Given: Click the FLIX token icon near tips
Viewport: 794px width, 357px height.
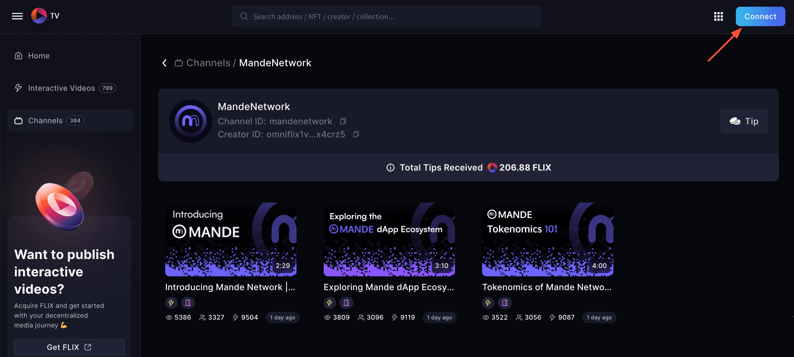Looking at the screenshot, I should (492, 167).
